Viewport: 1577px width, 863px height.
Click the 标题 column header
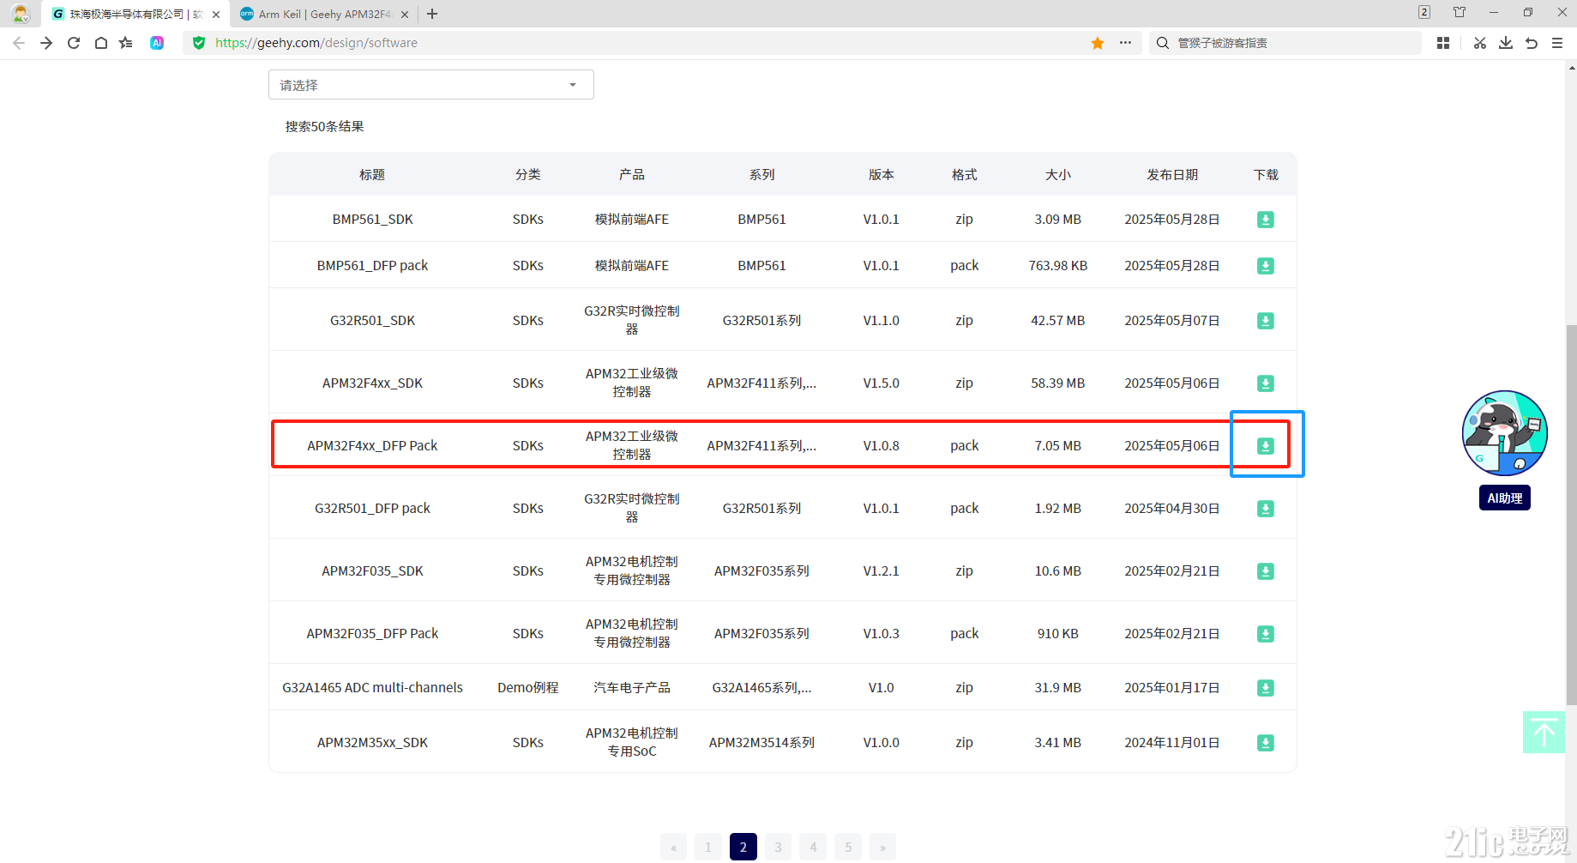click(372, 174)
